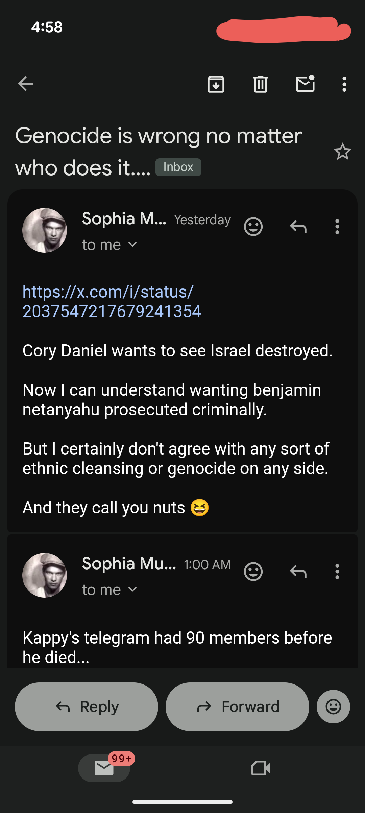Image resolution: width=365 pixels, height=813 pixels.
Task: Tap the Forward button
Action: tap(237, 706)
